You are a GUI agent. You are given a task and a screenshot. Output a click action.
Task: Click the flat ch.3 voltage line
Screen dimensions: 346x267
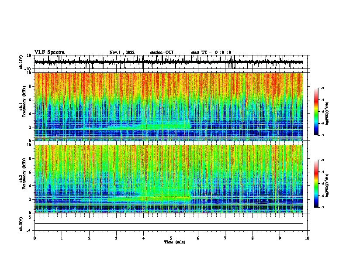pos(168,224)
